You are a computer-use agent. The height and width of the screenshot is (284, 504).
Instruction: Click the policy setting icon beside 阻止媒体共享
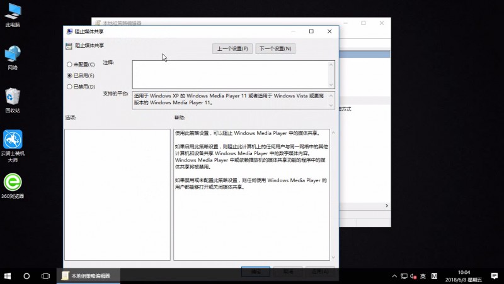[x=69, y=46]
